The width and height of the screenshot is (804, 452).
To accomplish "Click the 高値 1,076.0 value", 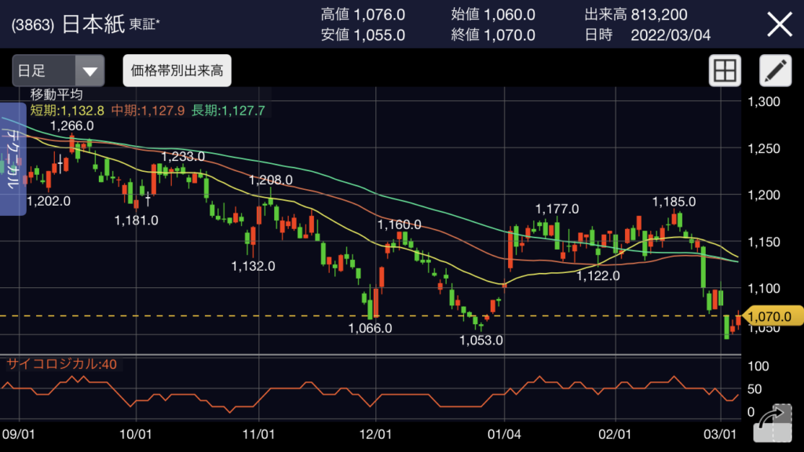I will (x=363, y=14).
